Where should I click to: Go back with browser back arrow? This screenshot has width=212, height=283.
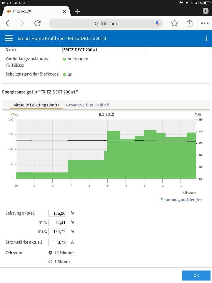click(7, 23)
